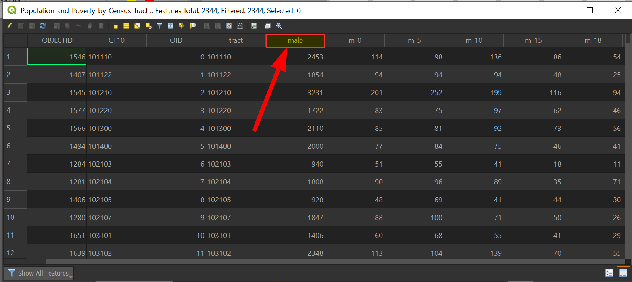Viewport: 632px width, 282px height.
Task: Toggle multi edit mode icon
Action: [x=21, y=26]
